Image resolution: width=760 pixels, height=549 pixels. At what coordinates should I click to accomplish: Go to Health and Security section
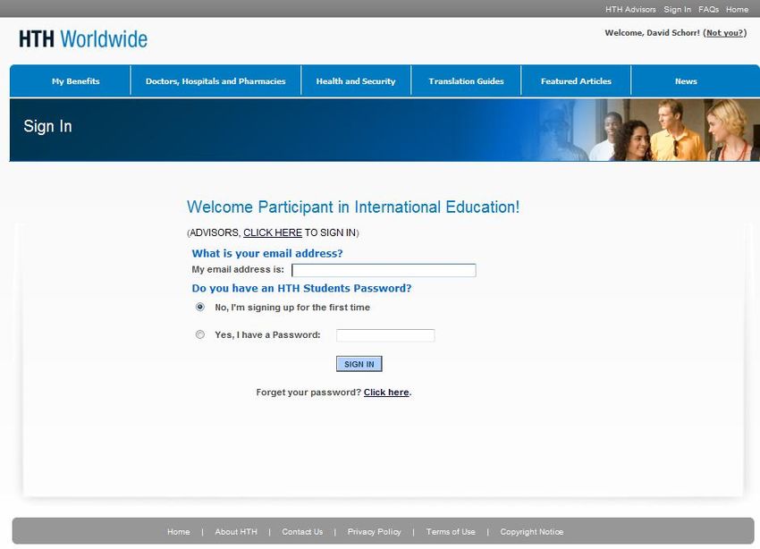356,81
